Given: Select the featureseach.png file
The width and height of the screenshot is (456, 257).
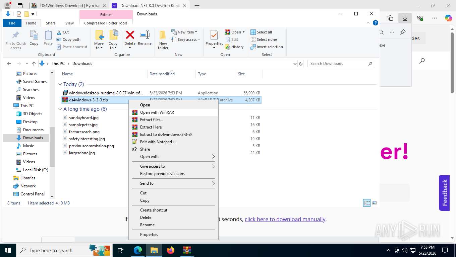Looking at the screenshot, I should coord(84,132).
